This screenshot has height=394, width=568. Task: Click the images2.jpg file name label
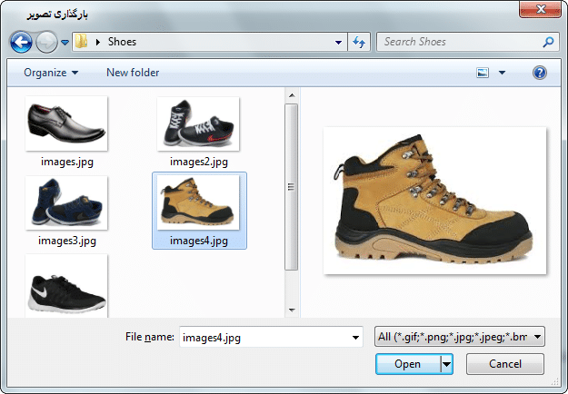pyautogui.click(x=199, y=162)
